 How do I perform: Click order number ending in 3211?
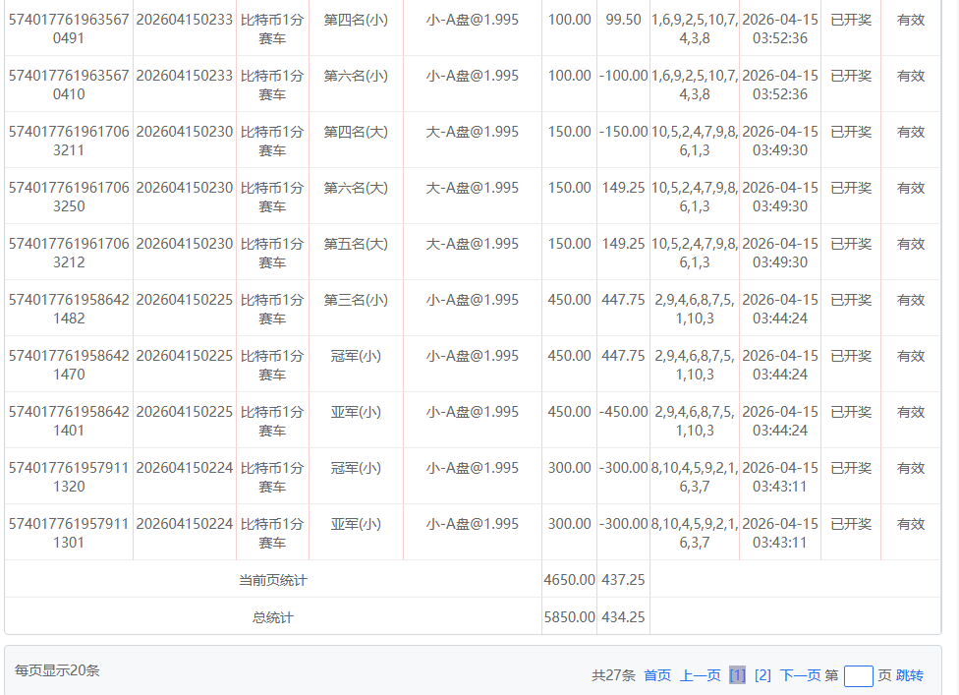click(68, 141)
